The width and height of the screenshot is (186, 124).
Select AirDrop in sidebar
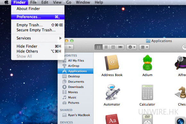click(x=76, y=66)
